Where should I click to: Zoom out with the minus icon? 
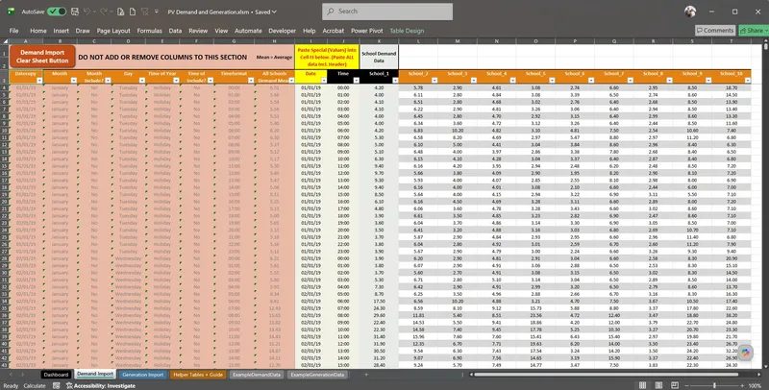click(688, 386)
